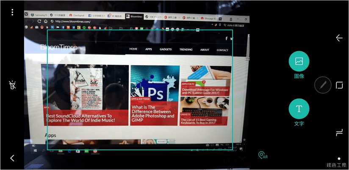Select the 圖像 image search button
Viewport: 349px width, 170px height.
[x=299, y=61]
